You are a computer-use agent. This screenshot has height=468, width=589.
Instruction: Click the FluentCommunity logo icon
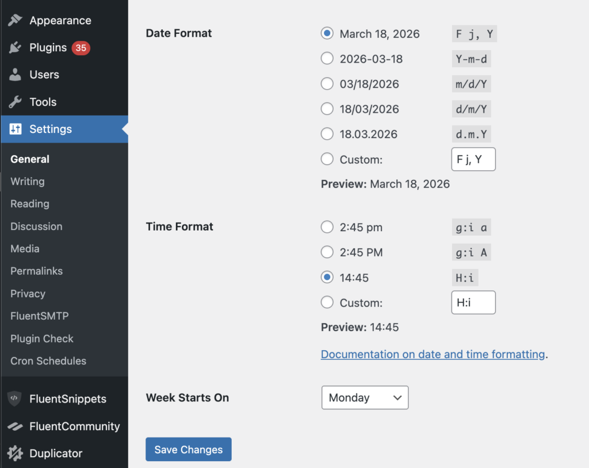(x=15, y=426)
